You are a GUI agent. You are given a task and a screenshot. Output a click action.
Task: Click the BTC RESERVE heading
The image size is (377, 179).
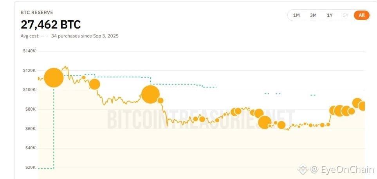click(37, 13)
